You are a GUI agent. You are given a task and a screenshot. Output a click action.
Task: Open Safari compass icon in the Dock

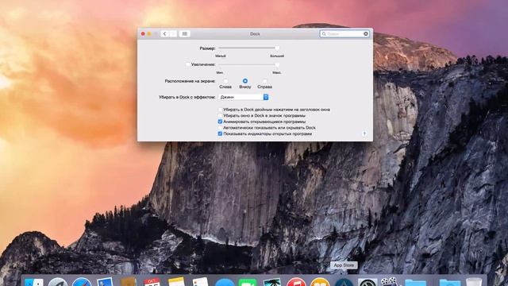point(82,281)
